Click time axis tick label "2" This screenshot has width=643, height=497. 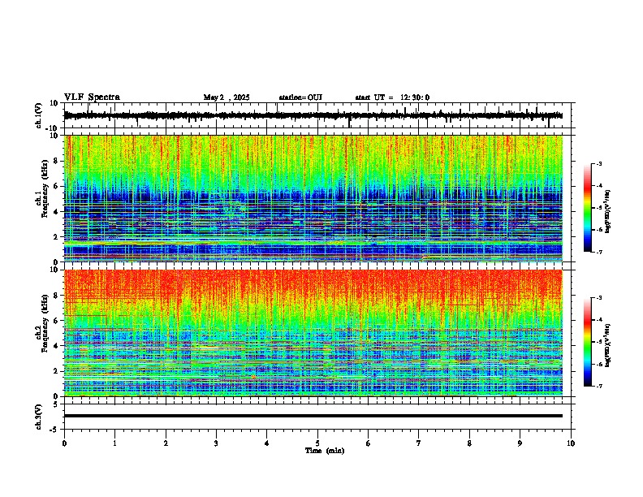[166, 443]
